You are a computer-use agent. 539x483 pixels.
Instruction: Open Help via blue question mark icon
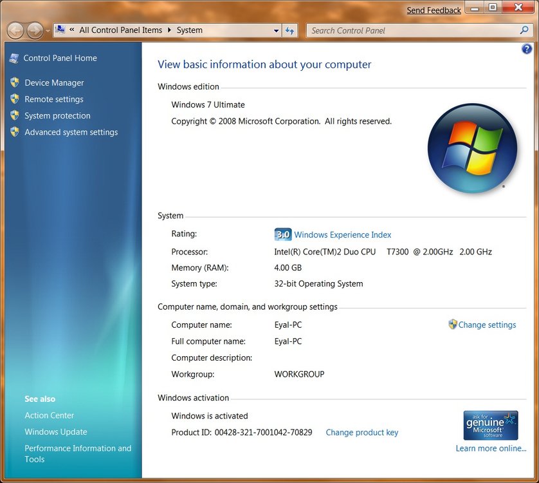(527, 49)
